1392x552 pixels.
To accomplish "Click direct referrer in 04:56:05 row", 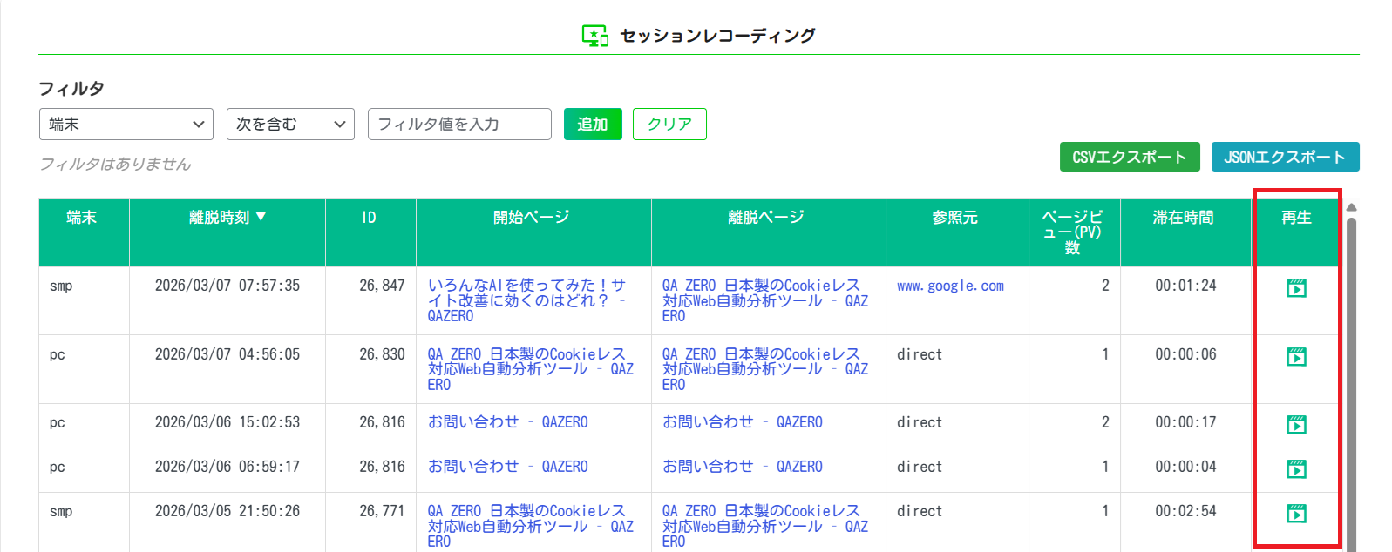I will 920,354.
